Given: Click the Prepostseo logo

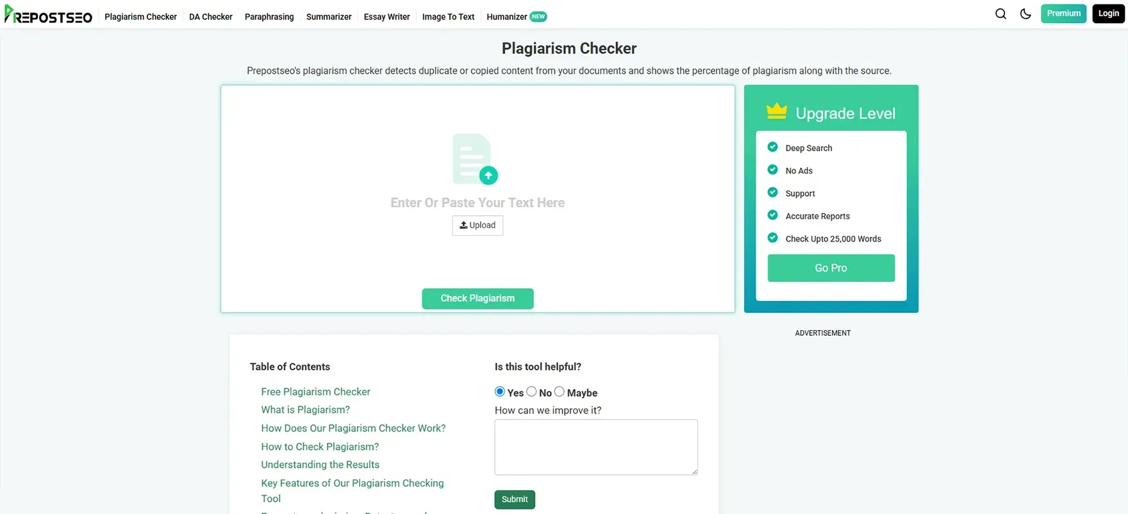Looking at the screenshot, I should [x=49, y=15].
